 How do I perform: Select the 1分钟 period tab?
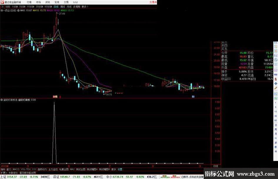coord(15,7)
